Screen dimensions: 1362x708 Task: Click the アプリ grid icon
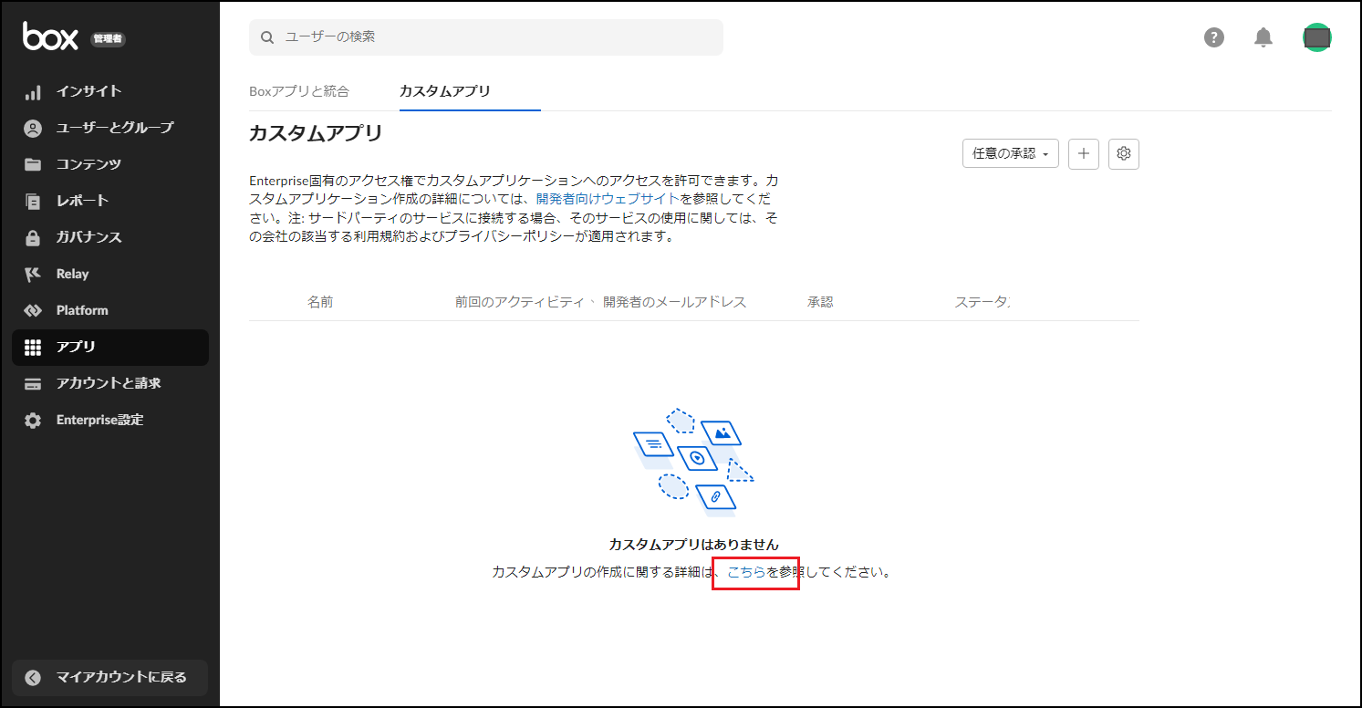click(33, 348)
